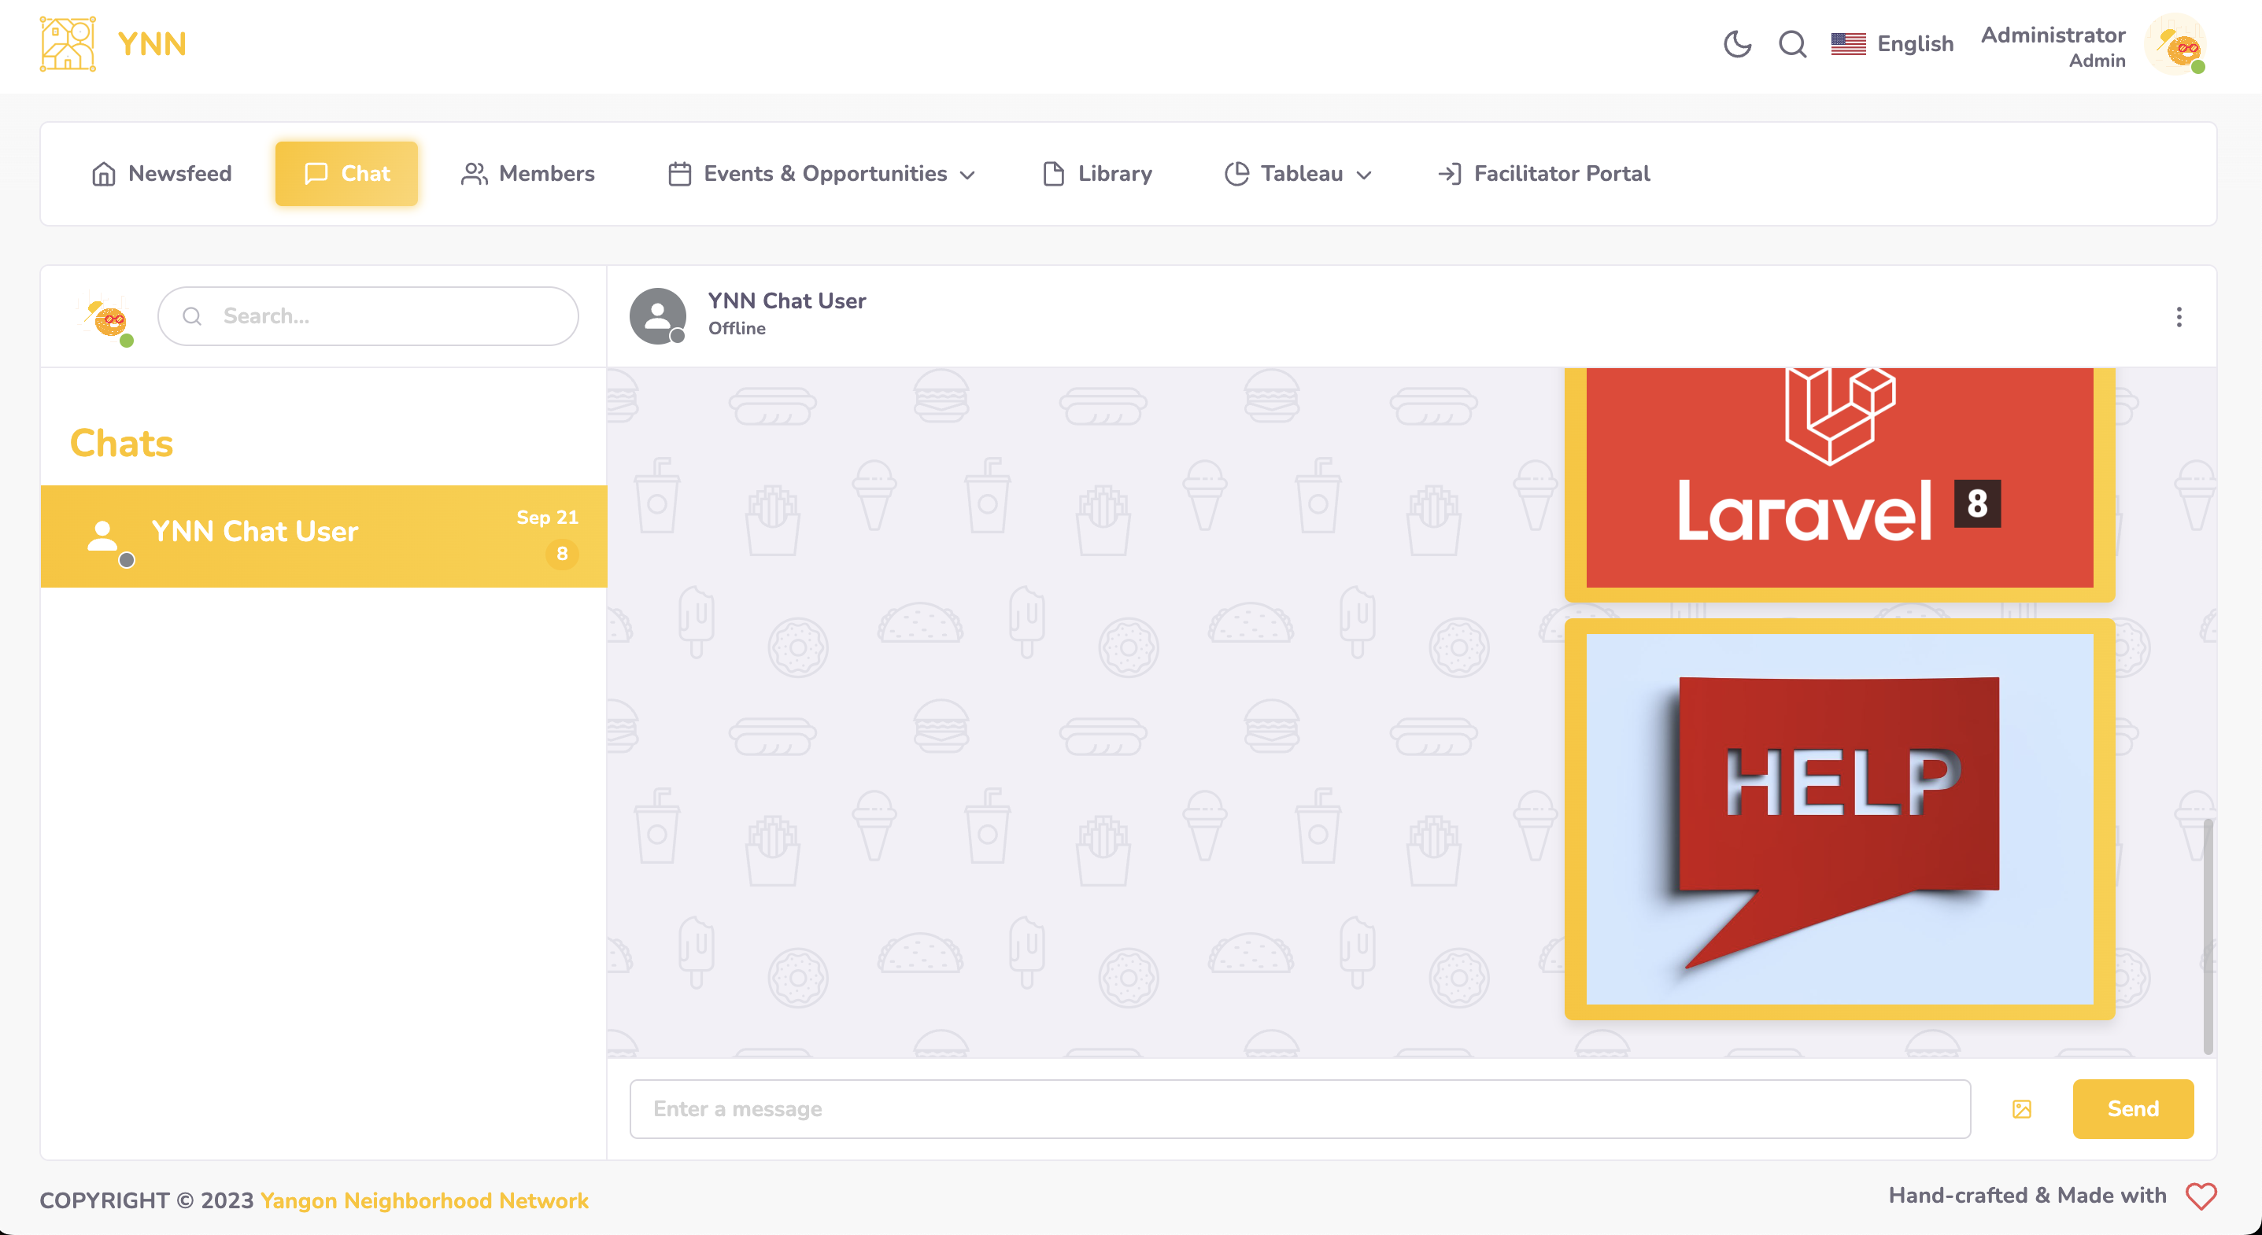Open the chat options three-dot menu
Viewport: 2262px width, 1235px height.
tap(2179, 317)
